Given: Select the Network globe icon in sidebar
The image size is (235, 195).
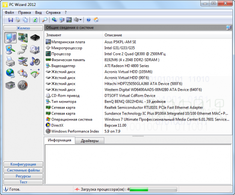Looking at the screenshot, I should pyautogui.click(x=10, y=73).
